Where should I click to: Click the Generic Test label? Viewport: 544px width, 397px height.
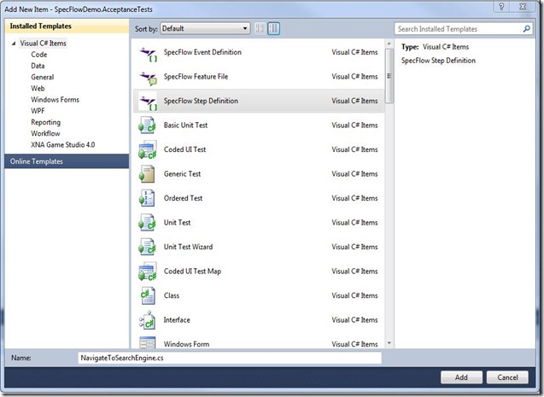[x=182, y=173]
